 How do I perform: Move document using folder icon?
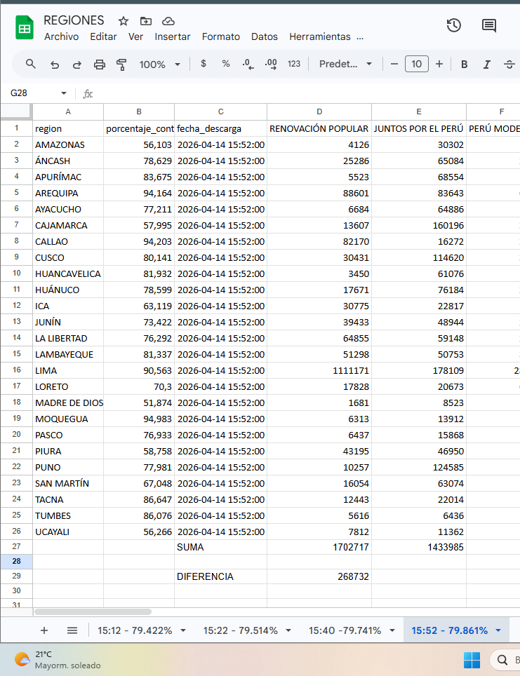(146, 21)
